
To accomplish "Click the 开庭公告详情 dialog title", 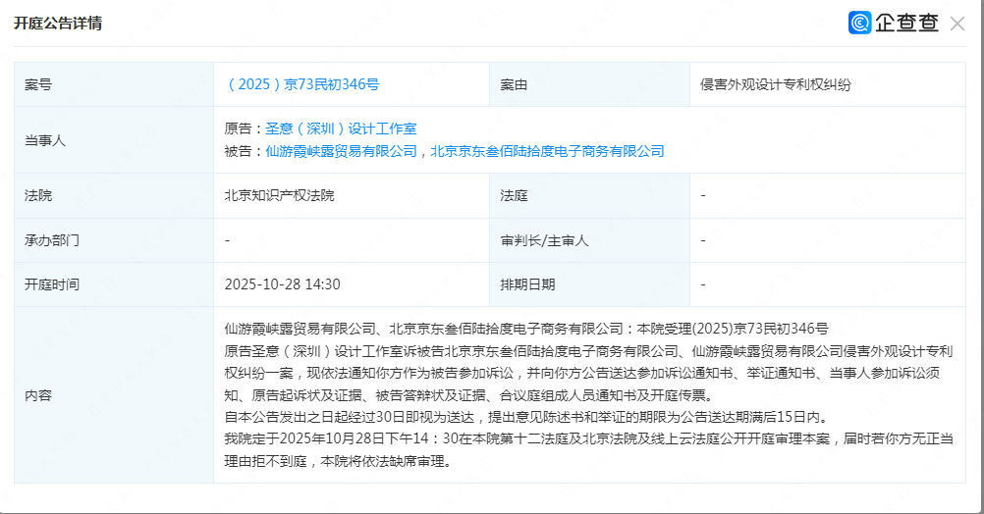I will point(57,23).
